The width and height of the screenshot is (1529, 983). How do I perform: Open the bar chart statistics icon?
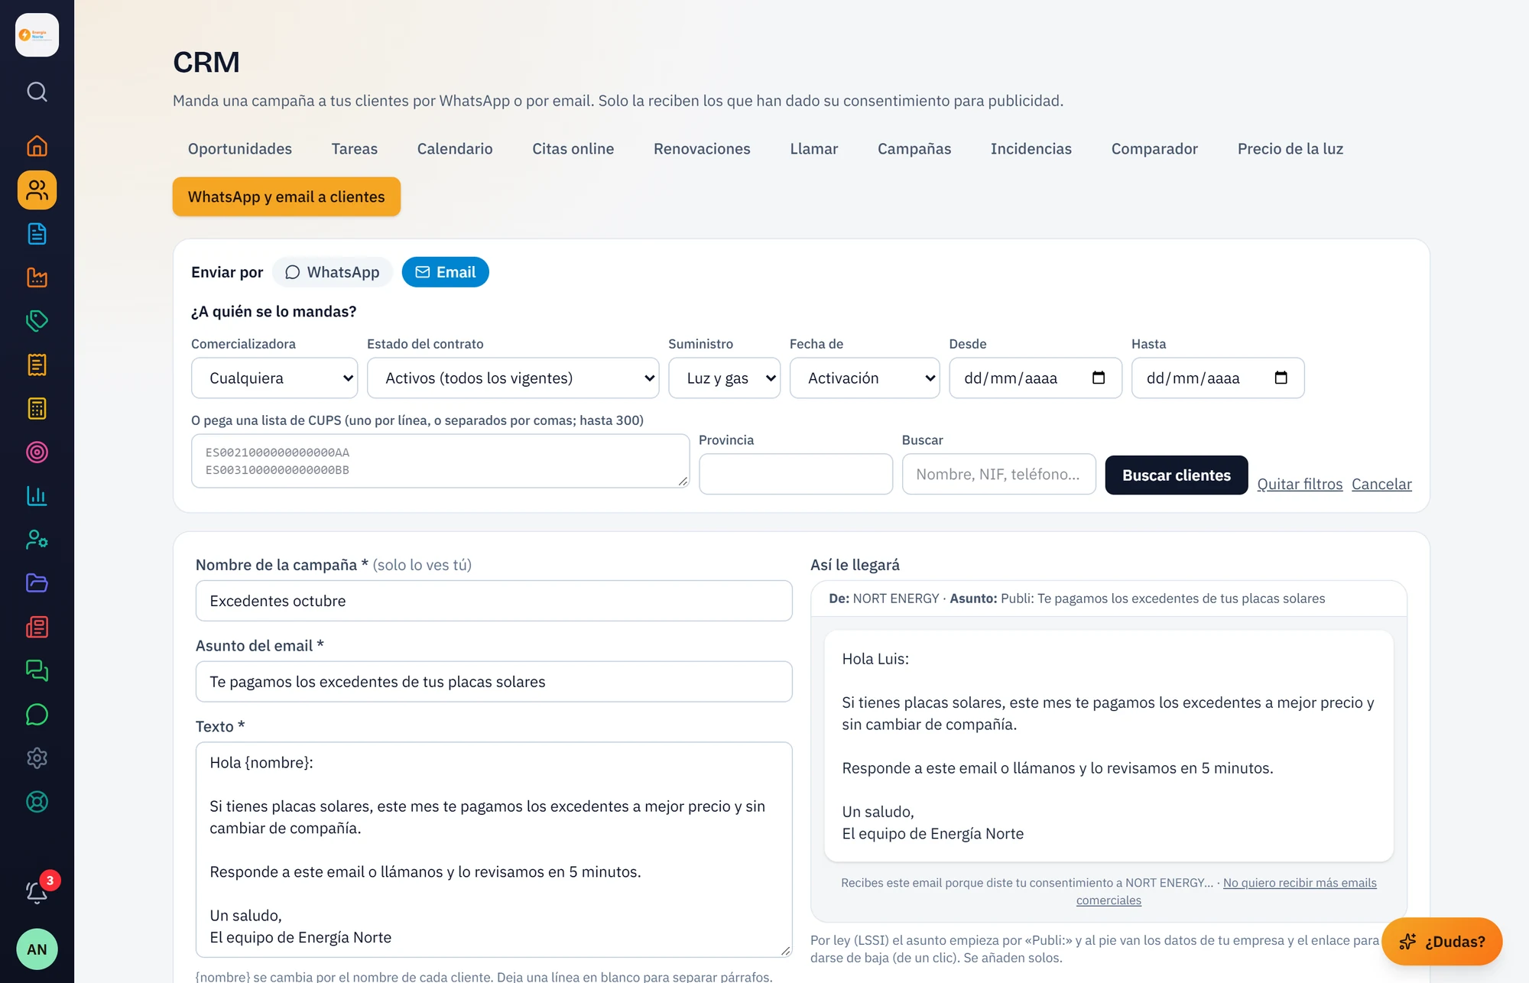pos(37,496)
